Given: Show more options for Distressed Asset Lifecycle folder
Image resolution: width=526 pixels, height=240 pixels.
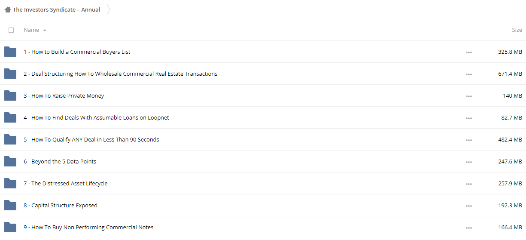Looking at the screenshot, I should click(x=468, y=184).
